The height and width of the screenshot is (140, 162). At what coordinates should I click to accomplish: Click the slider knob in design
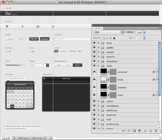coord(20,65)
